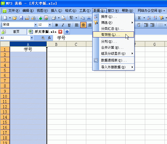Switch to the 首页 tab
Screen dimensions: 167x144
[13, 32]
